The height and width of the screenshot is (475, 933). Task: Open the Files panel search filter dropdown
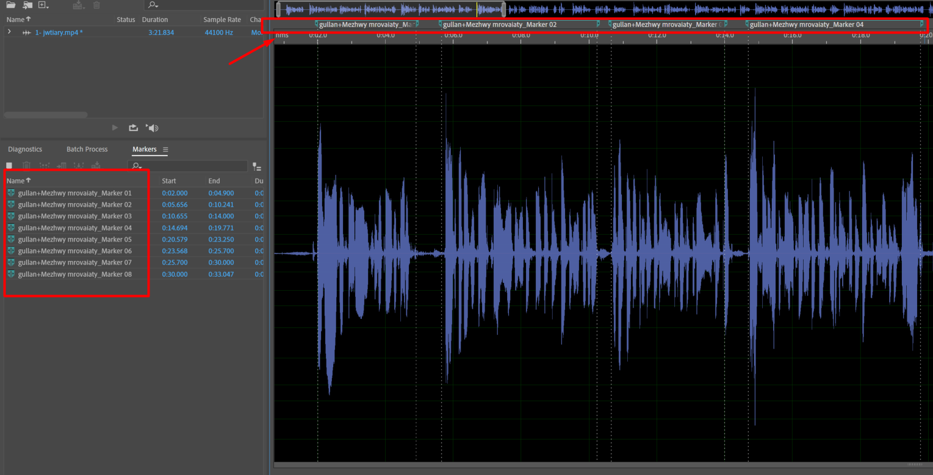[153, 5]
